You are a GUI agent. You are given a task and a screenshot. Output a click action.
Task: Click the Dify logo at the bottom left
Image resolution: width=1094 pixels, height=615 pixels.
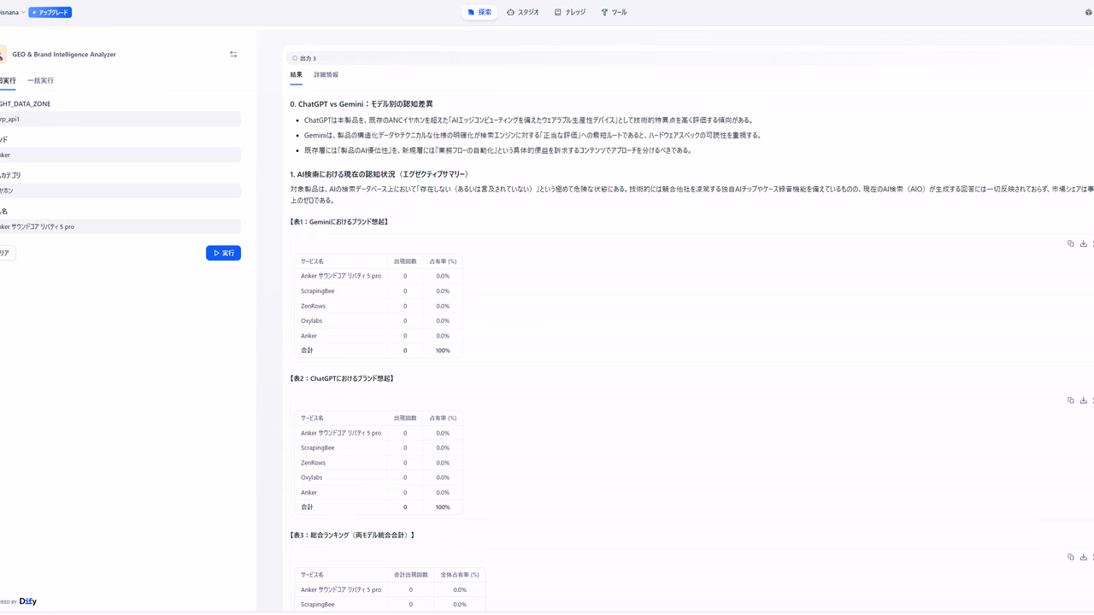click(27, 601)
